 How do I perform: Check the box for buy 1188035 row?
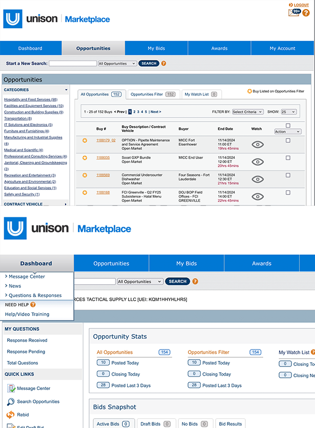[288, 158]
